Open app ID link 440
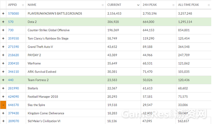Screen dimensions: 214x124 11,80
